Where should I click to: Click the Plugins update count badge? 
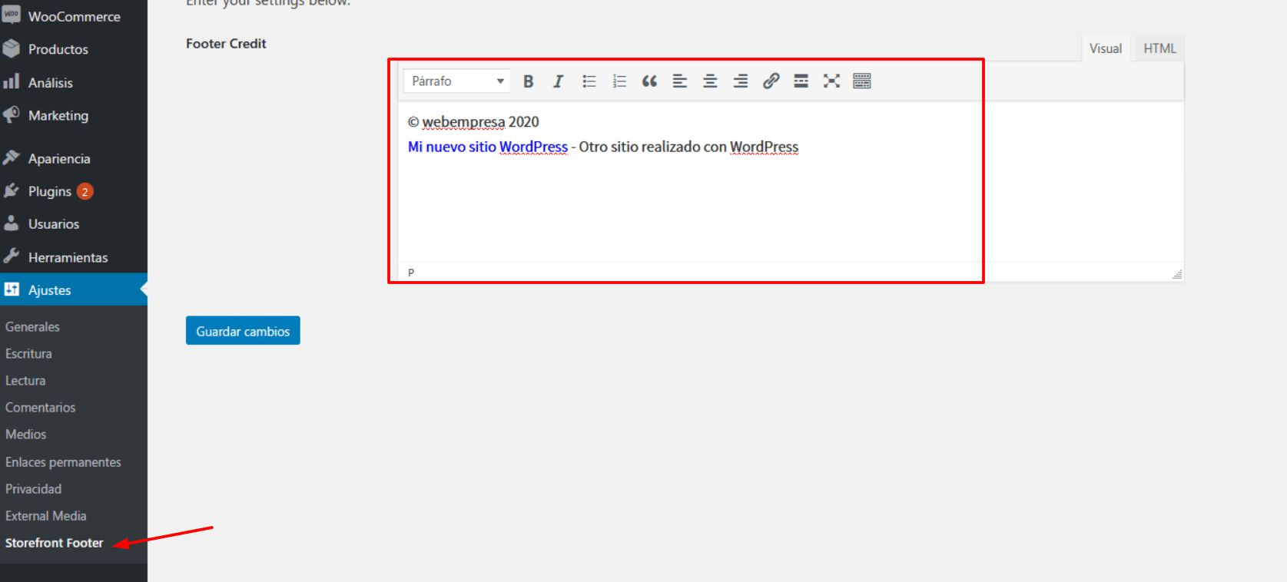tap(85, 191)
